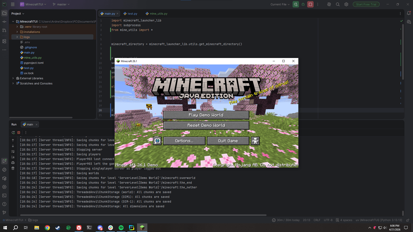The image size is (413, 232).
Task: Open Minecraft accessibility settings button
Action: 255,141
